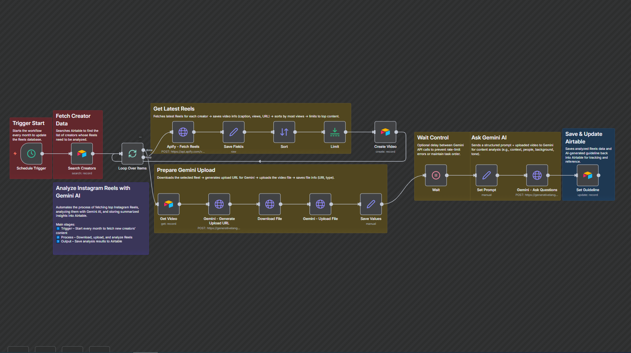Click the 'Save & Update Airtable' sticky note heading

pyautogui.click(x=584, y=138)
